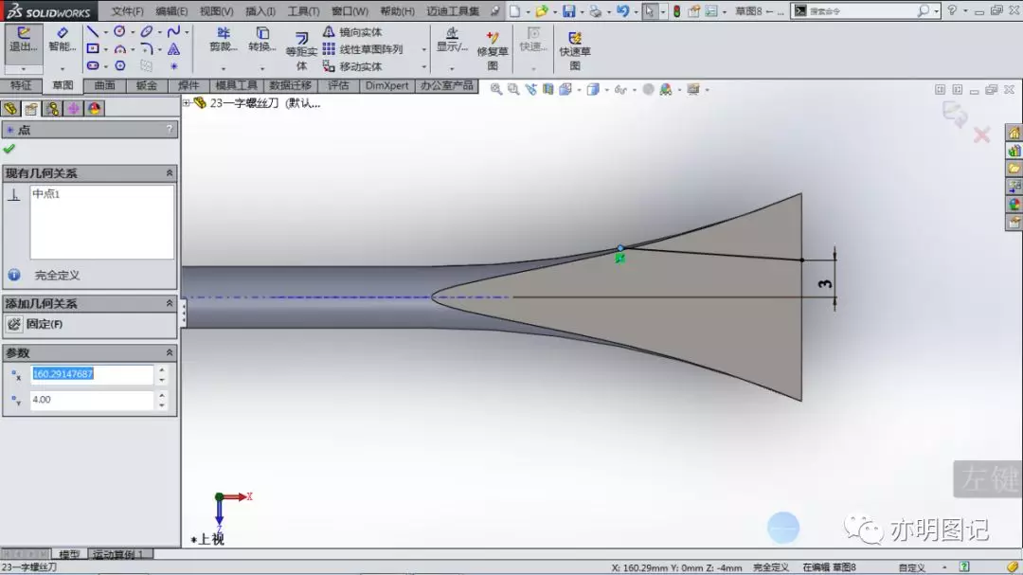The width and height of the screenshot is (1023, 575).
Task: Click the X coordinate input field
Action: [x=91, y=374]
